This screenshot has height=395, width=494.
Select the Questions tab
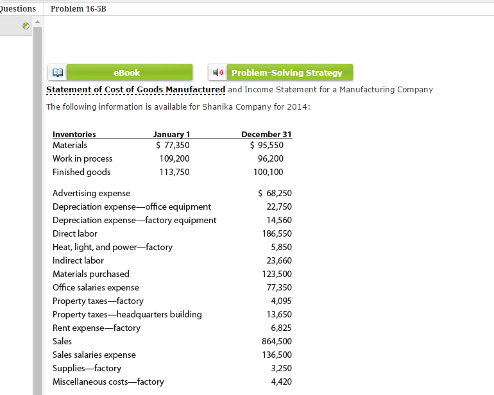18,9
